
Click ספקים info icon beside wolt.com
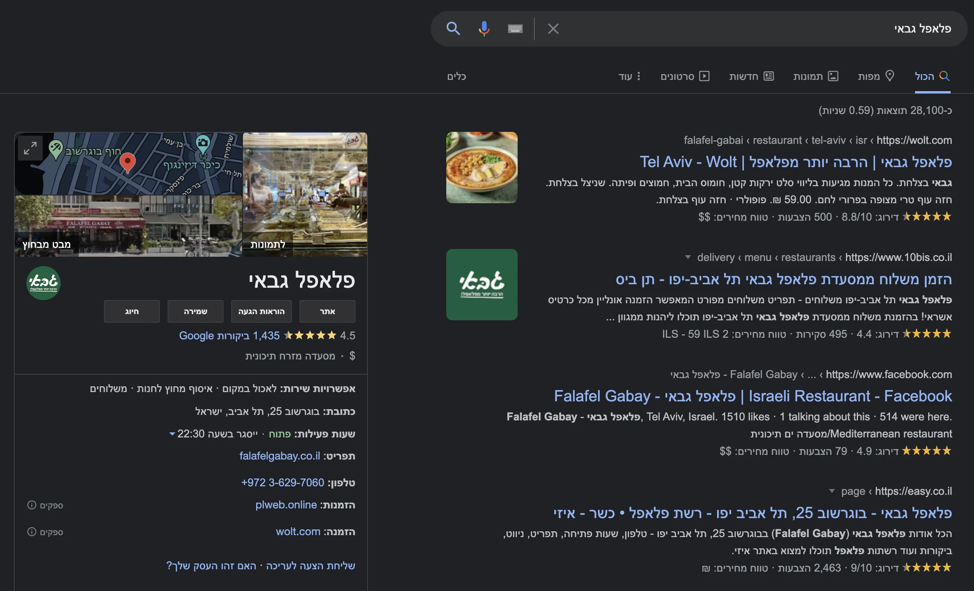point(31,532)
